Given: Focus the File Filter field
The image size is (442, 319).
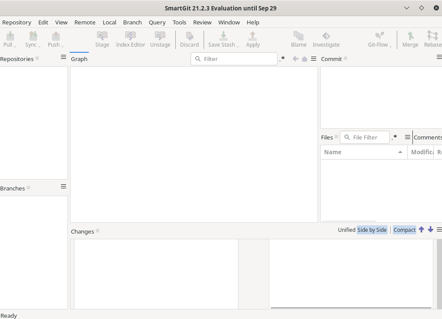Looking at the screenshot, I should tap(365, 137).
